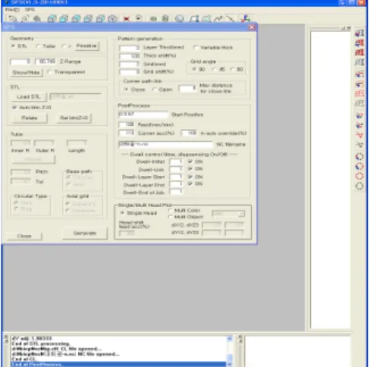The width and height of the screenshot is (370, 367).
Task: Click the Corner acc input field
Action: [127, 133]
